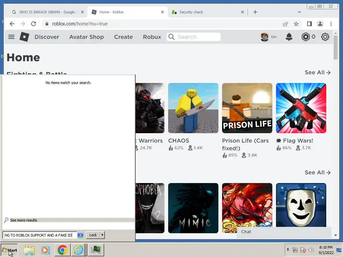
Task: Open the CHAOS game title link
Action: coord(179,141)
